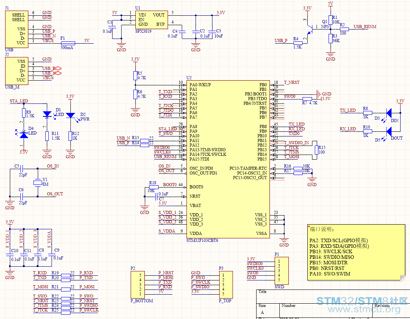The image size is (410, 319).
Task: Select resistor R15 labeled 100
Action: (317, 150)
